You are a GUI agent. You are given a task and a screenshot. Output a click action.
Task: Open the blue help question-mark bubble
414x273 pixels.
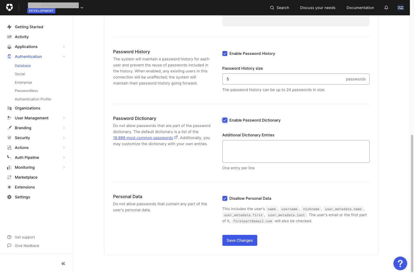(400, 263)
